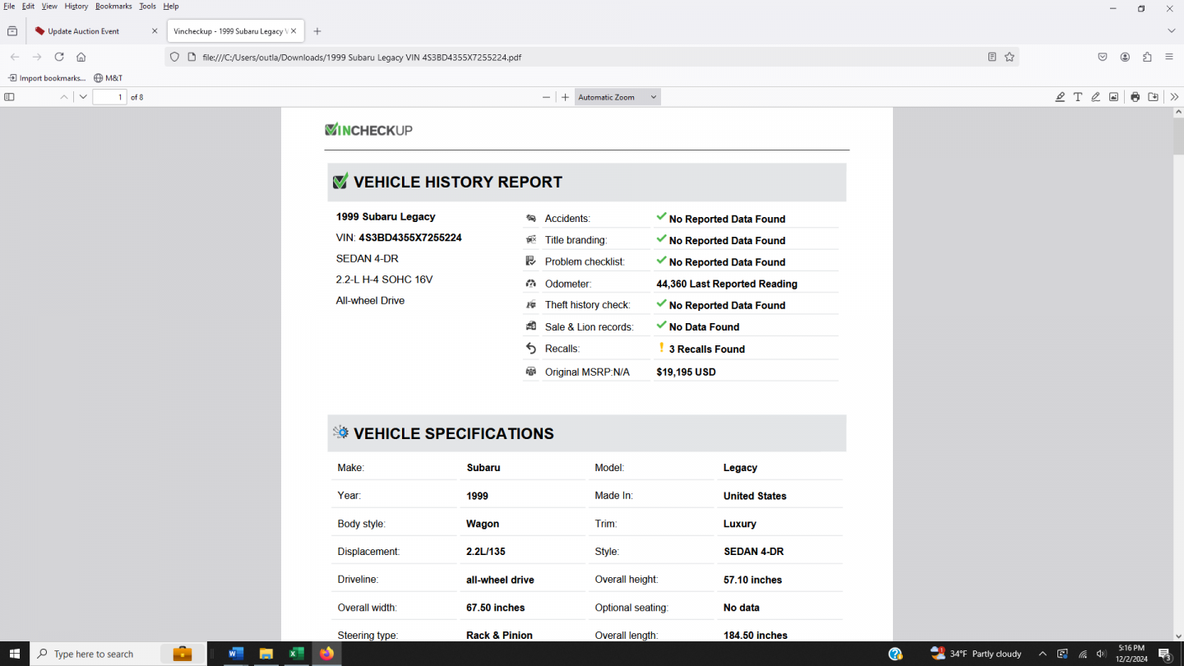The width and height of the screenshot is (1184, 666).
Task: Open the Edit menu
Action: pos(28,6)
